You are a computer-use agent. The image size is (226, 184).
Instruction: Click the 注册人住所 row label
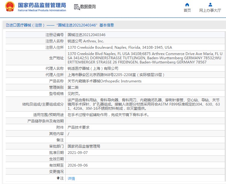pyautogui.click(x=55, y=47)
